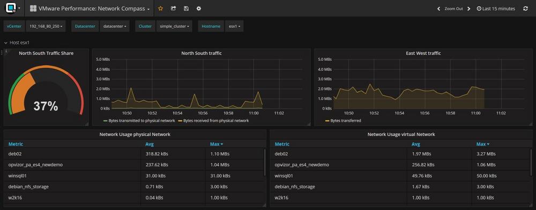The image size is (536, 210).
Task: Click the Datacenter variable label
Action: 85,26
